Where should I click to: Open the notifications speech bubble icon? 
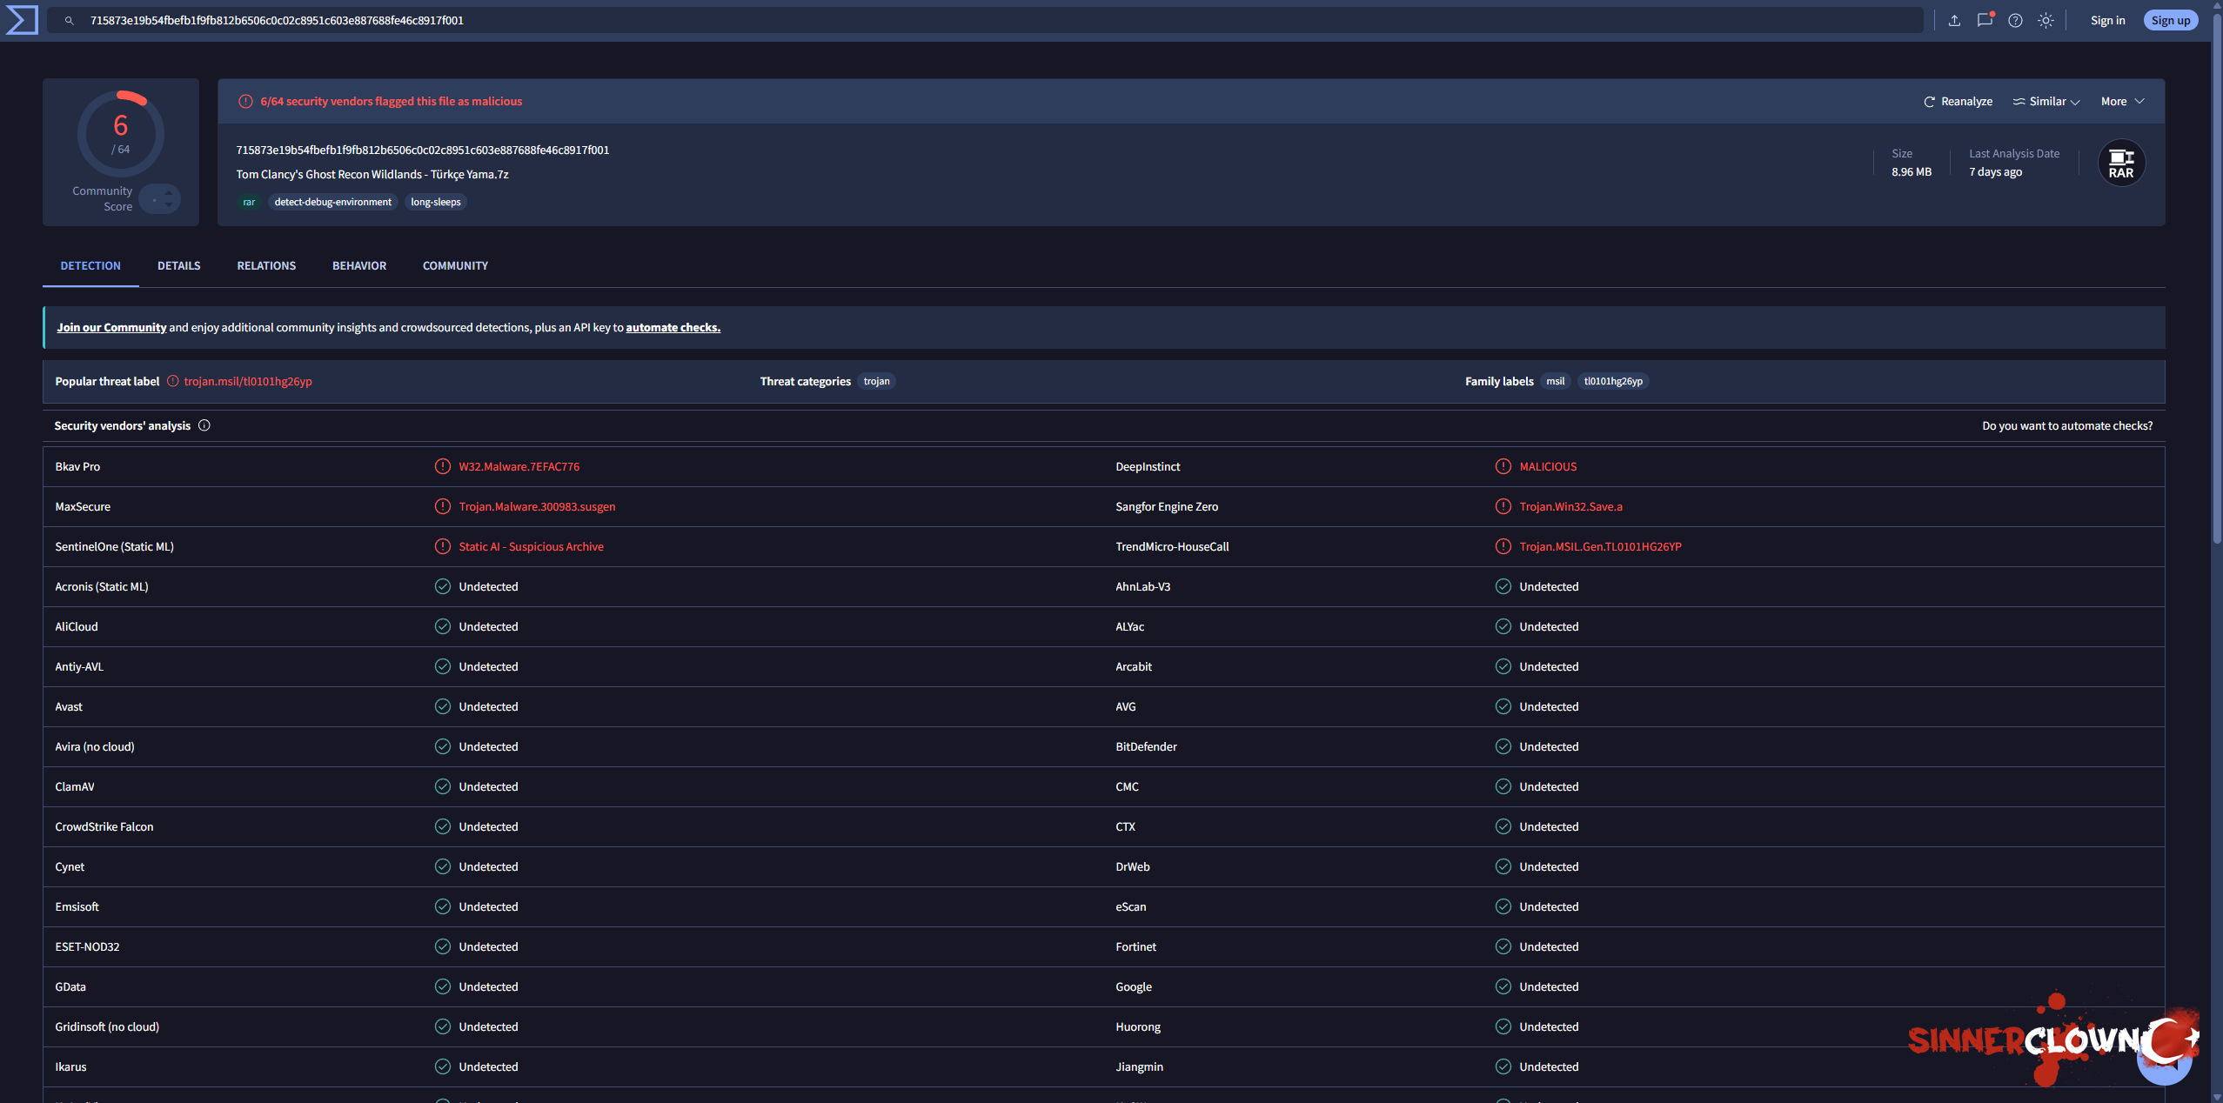[1985, 20]
